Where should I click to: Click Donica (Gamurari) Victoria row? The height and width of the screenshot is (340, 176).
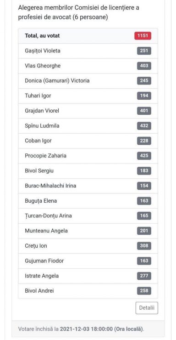(88, 81)
